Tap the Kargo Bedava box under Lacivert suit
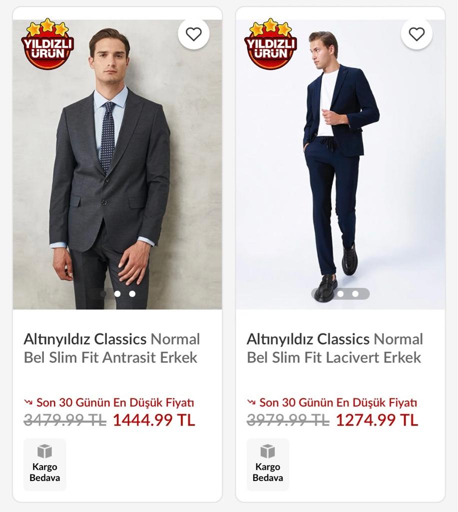Image resolution: width=458 pixels, height=512 pixels. (x=268, y=464)
